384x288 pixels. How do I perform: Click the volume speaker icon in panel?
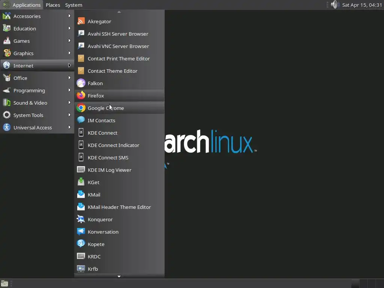pyautogui.click(x=334, y=4)
